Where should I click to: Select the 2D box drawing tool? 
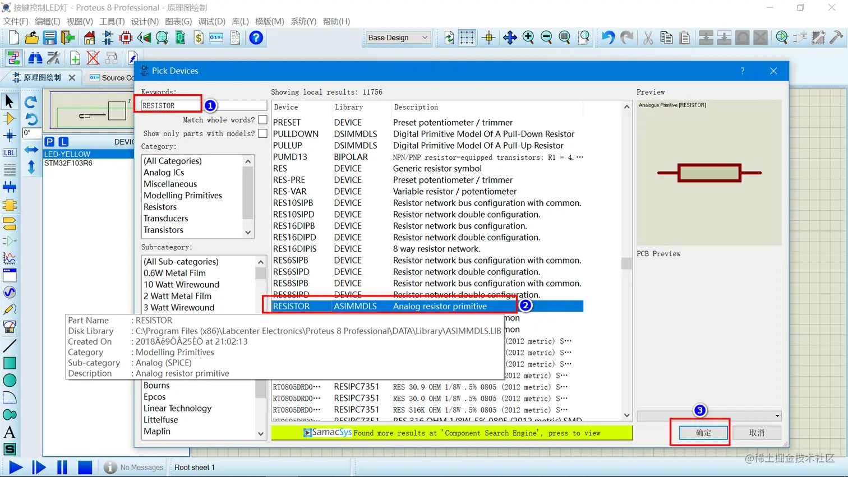[x=10, y=363]
